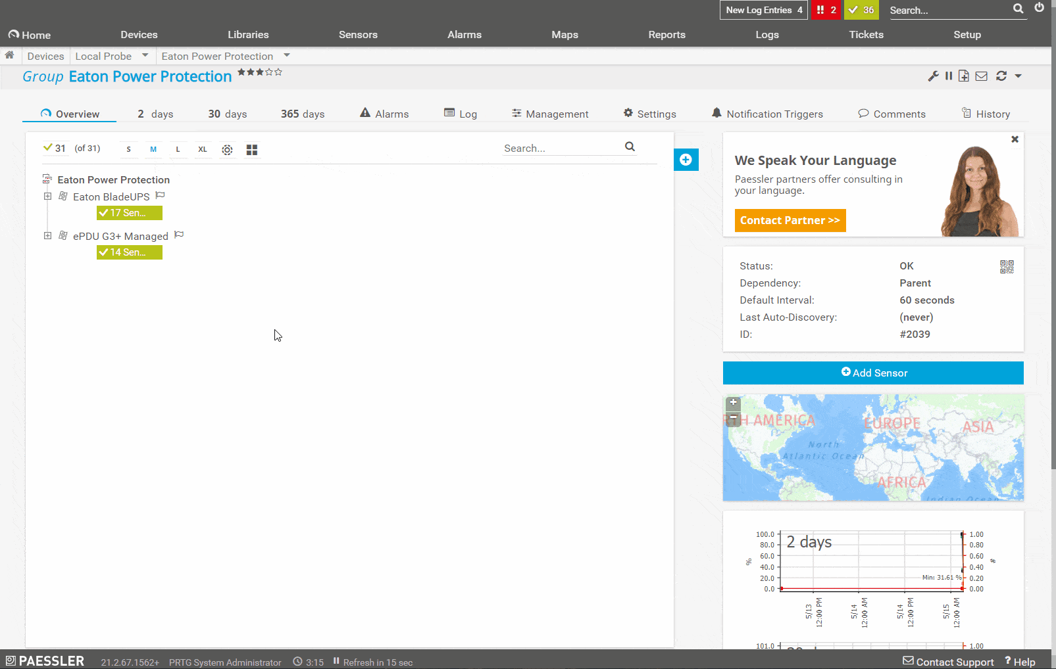1056x669 pixels.
Task: Expand the Eaton BladeUPS device node
Action: click(47, 196)
